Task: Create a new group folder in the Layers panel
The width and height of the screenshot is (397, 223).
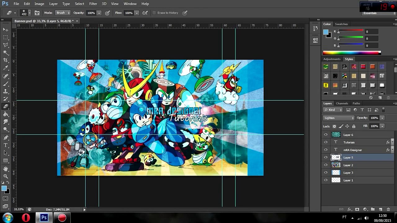Action: [x=373, y=209]
